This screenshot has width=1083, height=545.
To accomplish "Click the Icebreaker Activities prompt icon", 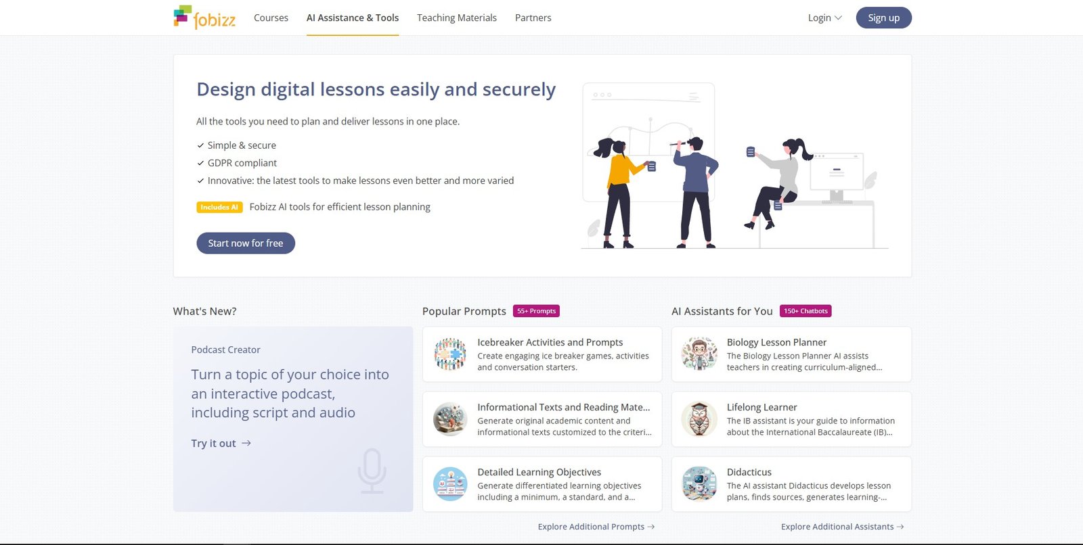I will point(450,354).
